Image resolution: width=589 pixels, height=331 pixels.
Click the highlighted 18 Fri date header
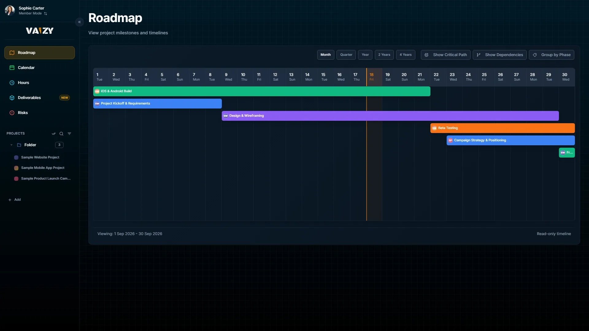tap(374, 77)
